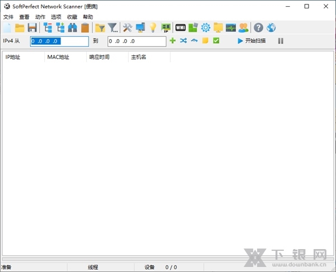Click the pause scan button

(x=281, y=41)
